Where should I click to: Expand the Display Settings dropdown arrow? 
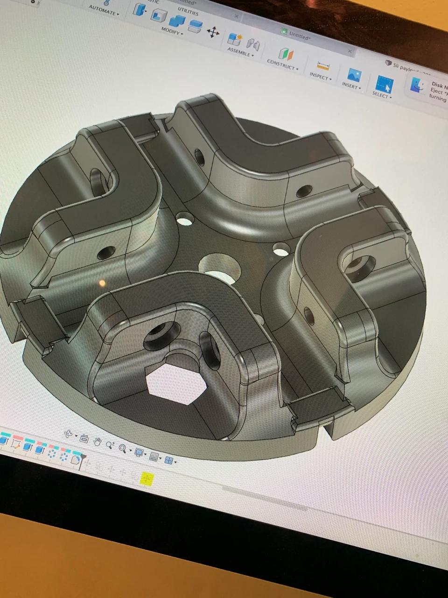point(145,455)
